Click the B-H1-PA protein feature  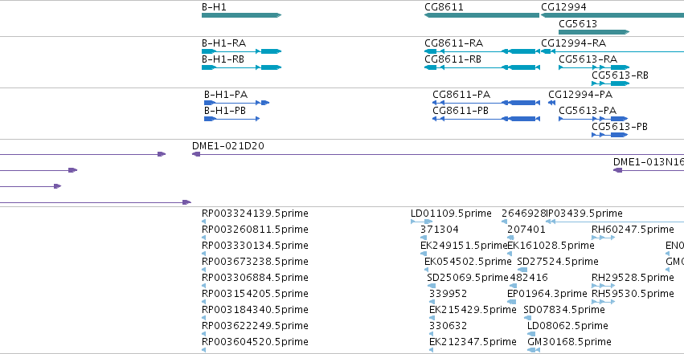pos(236,103)
